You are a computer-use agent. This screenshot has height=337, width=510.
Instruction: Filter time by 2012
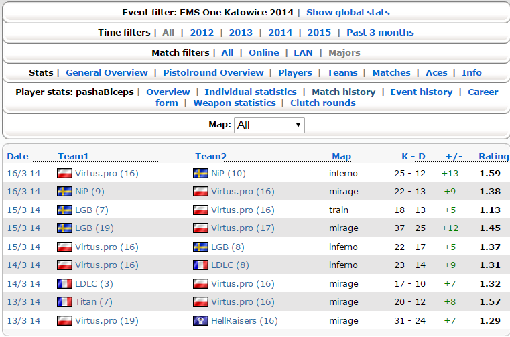(x=202, y=33)
